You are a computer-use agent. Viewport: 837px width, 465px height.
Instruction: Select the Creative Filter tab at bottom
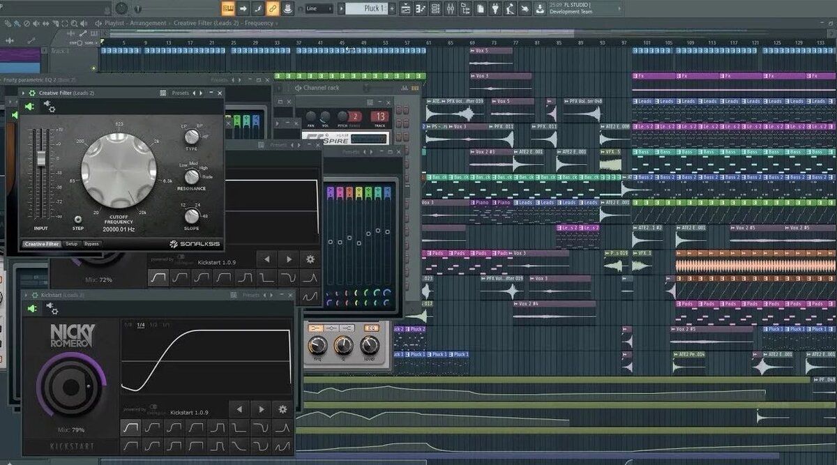tap(42, 244)
